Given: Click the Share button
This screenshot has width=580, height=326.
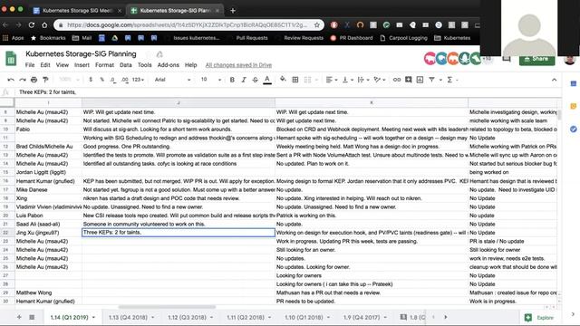Looking at the screenshot, I should (537, 59).
